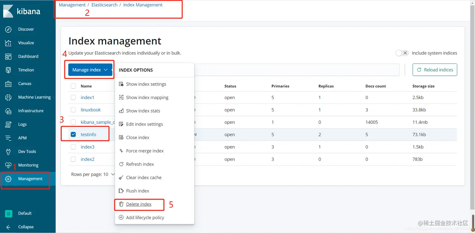
Task: Click the Close index icon
Action: 121,137
